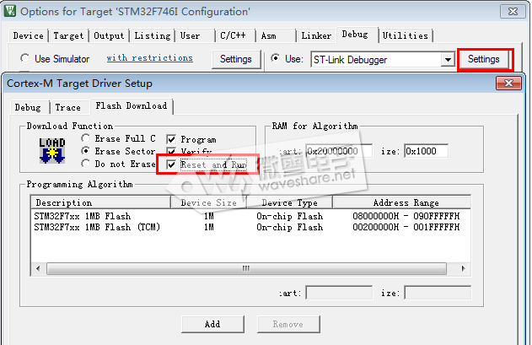Image resolution: width=532 pixels, height=345 pixels.
Task: Switch to the Trace tab
Action: pyautogui.click(x=67, y=107)
